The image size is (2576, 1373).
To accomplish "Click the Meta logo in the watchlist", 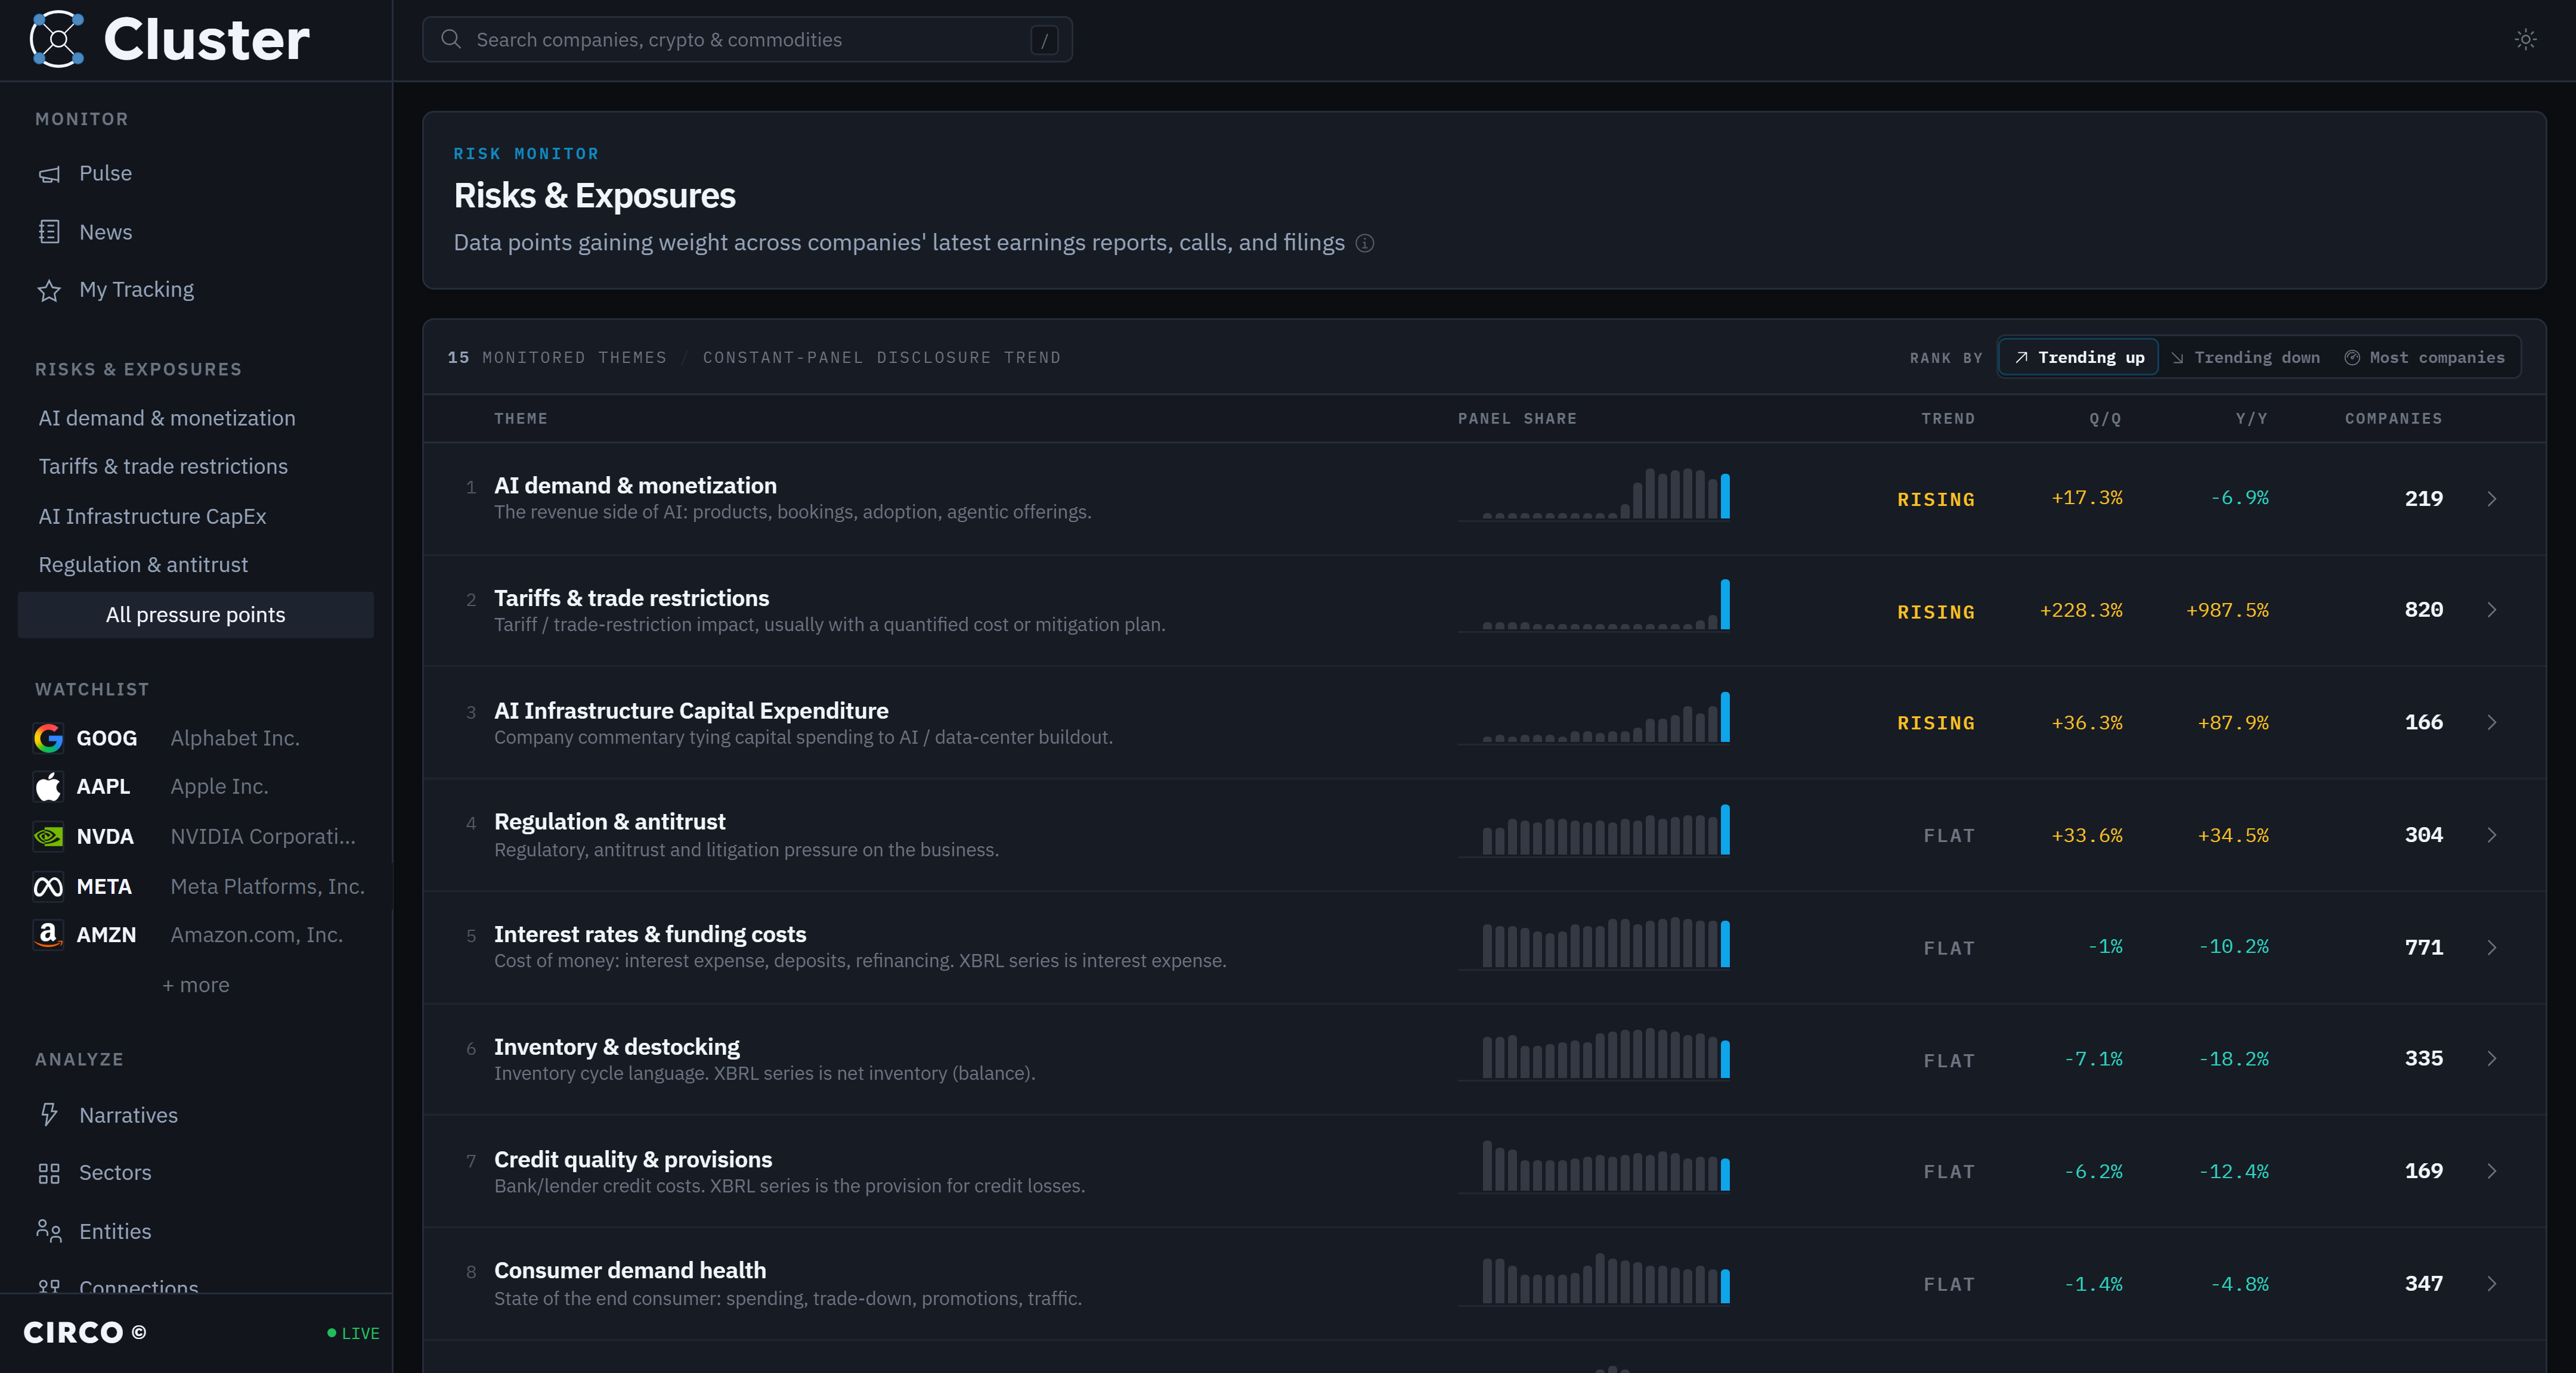I will click(x=48, y=886).
